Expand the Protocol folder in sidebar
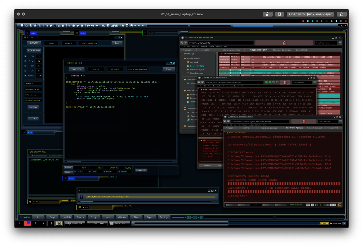This screenshot has height=246, width=363. (185, 108)
